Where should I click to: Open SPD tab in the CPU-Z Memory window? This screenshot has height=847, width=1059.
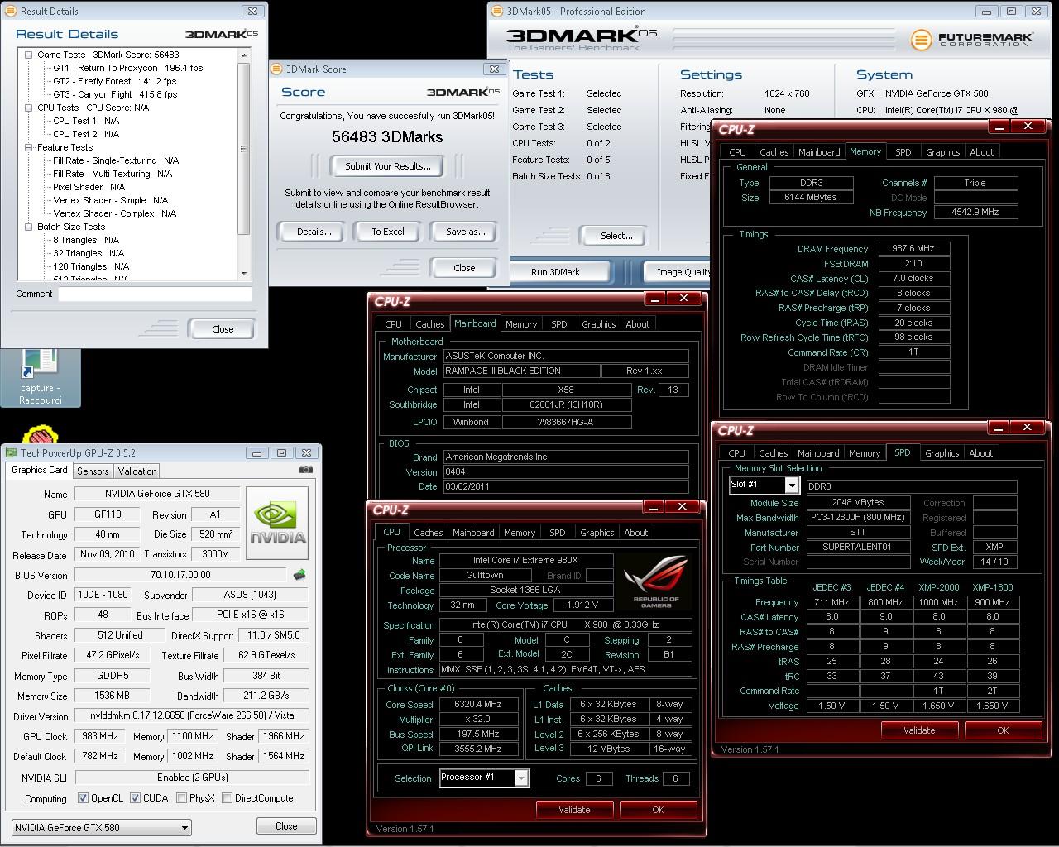pyautogui.click(x=903, y=152)
